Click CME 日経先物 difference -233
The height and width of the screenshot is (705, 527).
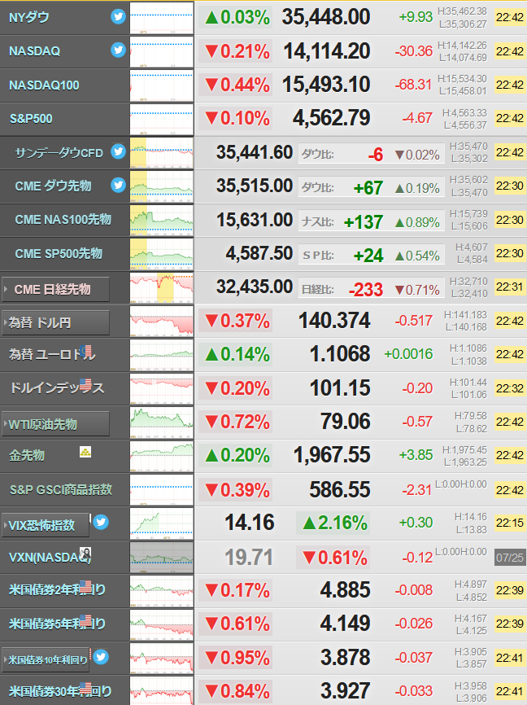click(x=366, y=290)
